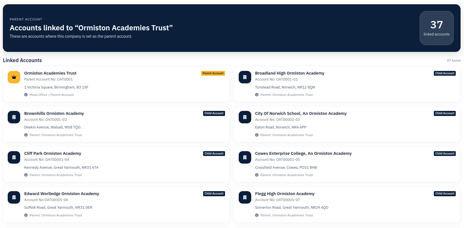The height and width of the screenshot is (228, 464).
Task: Open the Broadland High Ormiston Academy title
Action: point(290,73)
